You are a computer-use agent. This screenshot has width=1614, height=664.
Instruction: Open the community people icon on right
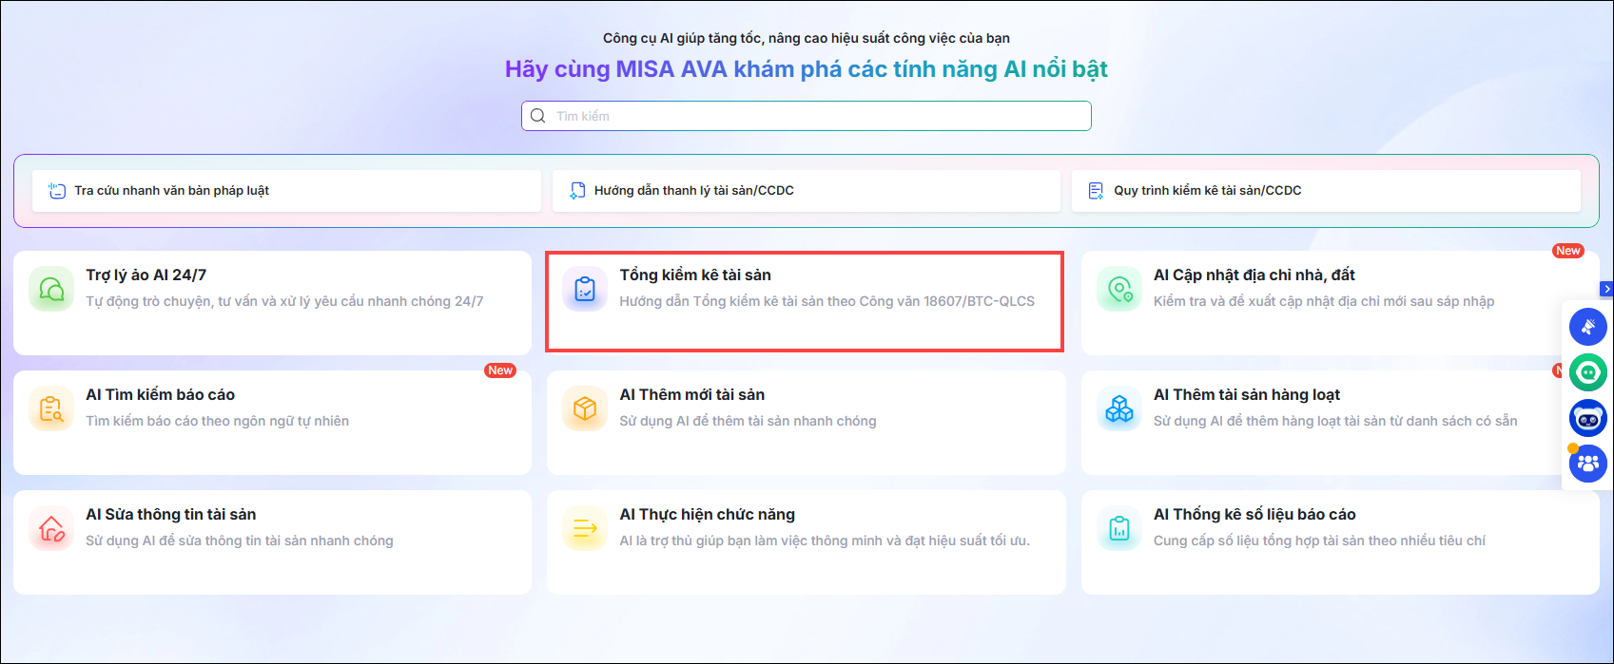(1587, 464)
